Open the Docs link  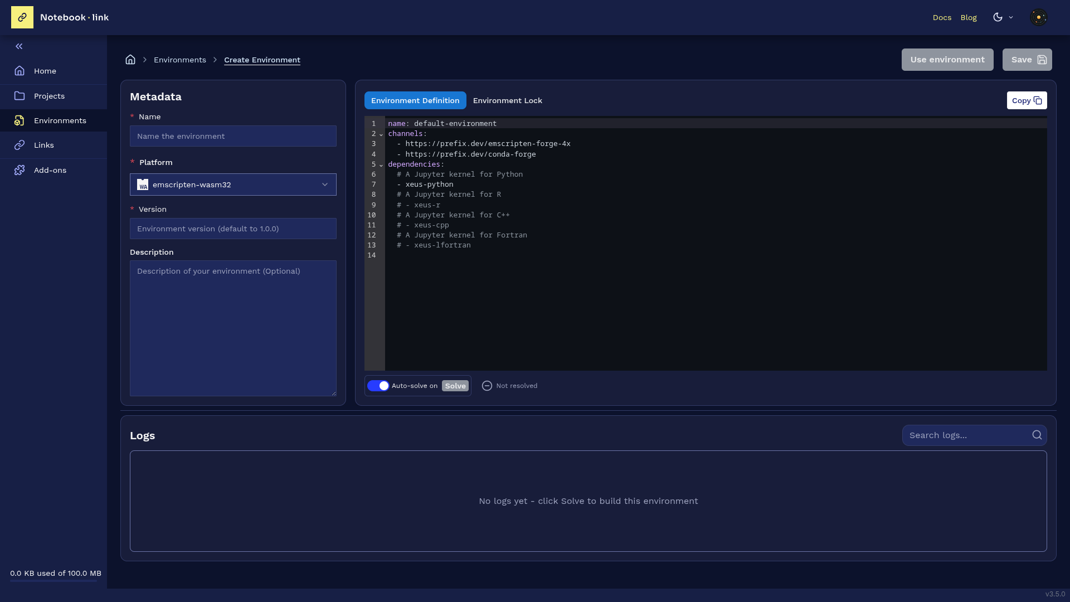click(x=942, y=17)
